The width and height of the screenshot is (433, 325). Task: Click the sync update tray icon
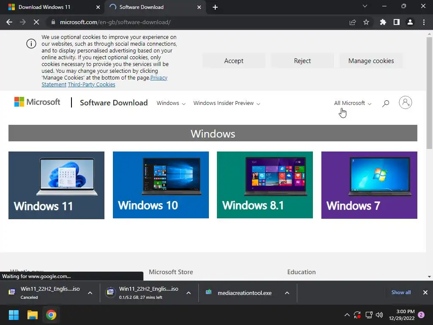point(357,315)
